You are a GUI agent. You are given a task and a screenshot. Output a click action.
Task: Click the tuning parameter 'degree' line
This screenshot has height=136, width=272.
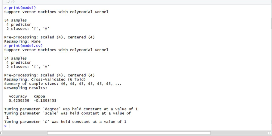pos(71,109)
